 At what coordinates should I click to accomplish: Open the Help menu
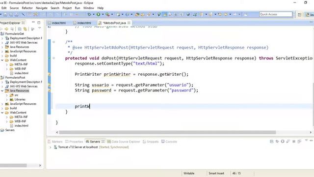(100, 8)
